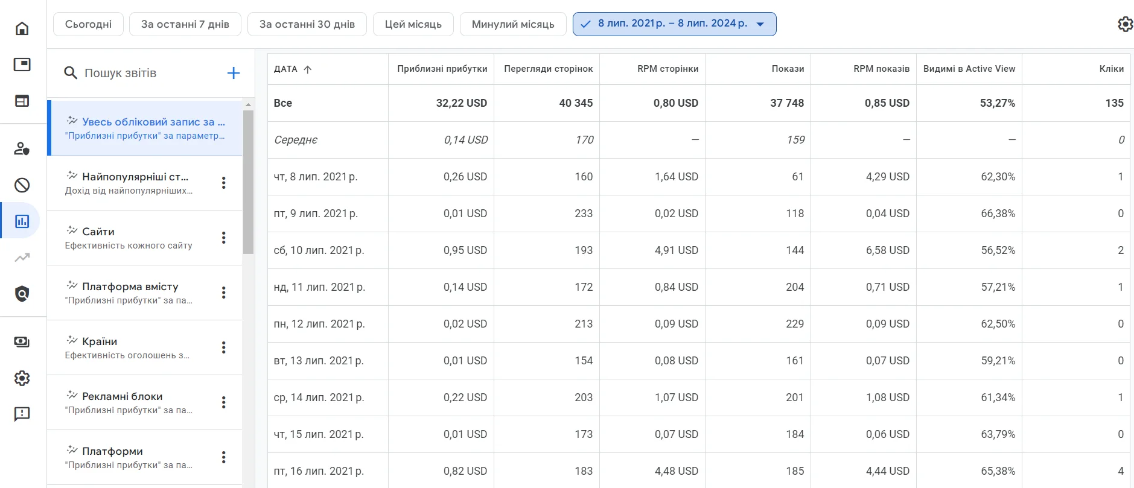1134x488 pixels.
Task: Click the Все totals row label
Action: 283,103
